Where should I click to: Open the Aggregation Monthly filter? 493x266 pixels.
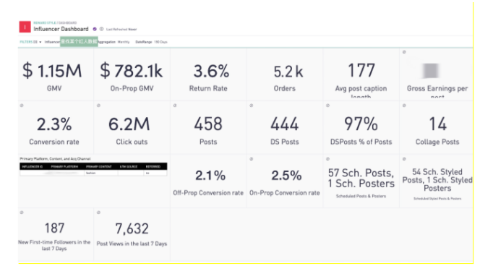[113, 42]
